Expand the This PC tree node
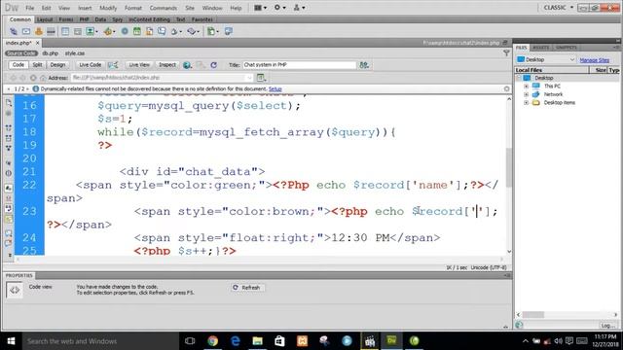Image resolution: width=623 pixels, height=350 pixels. click(x=526, y=87)
